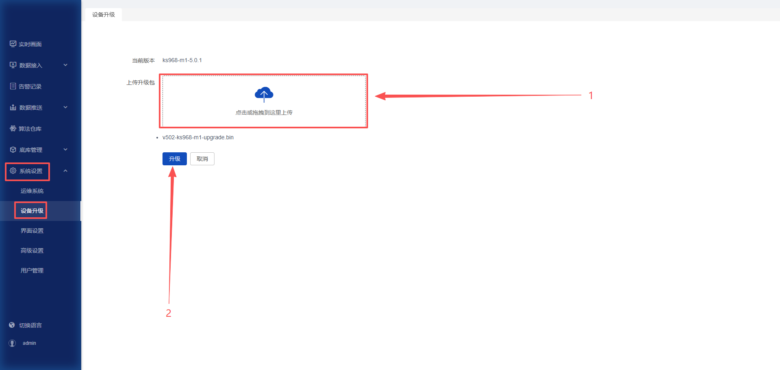Viewport: 780px width, 370px height.
Task: Select 高级设置 submenu item
Action: click(x=32, y=251)
